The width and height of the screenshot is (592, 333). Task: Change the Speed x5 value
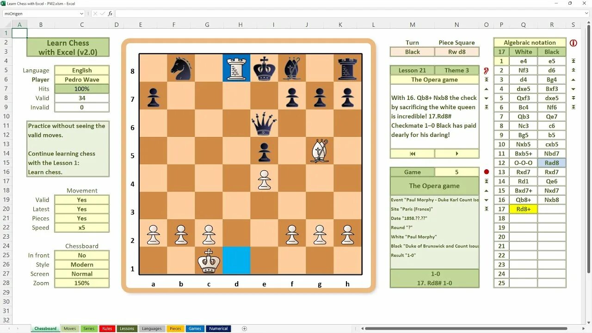[x=82, y=228]
